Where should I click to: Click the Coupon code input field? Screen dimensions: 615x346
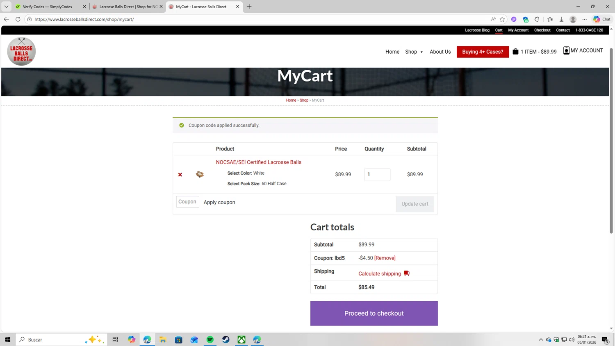pyautogui.click(x=188, y=202)
